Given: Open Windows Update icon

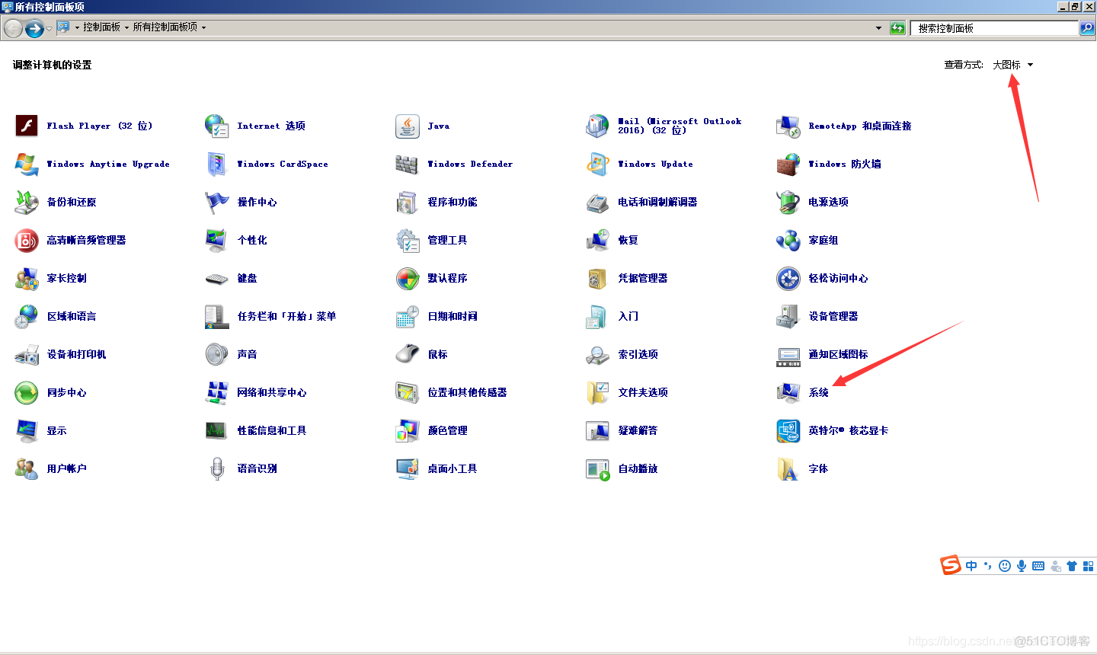Looking at the screenshot, I should [x=598, y=164].
